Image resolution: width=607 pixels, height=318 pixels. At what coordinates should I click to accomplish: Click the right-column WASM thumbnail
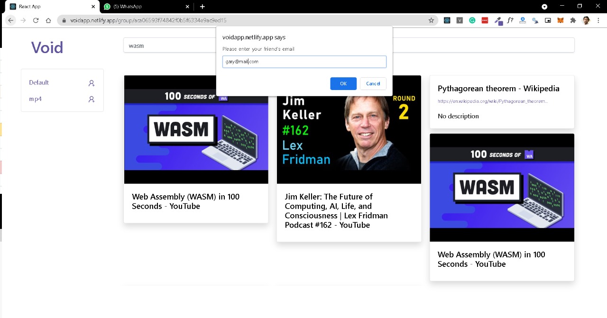pos(502,188)
